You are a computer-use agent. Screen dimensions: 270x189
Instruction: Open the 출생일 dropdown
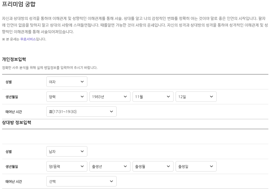pyautogui.click(x=195, y=166)
